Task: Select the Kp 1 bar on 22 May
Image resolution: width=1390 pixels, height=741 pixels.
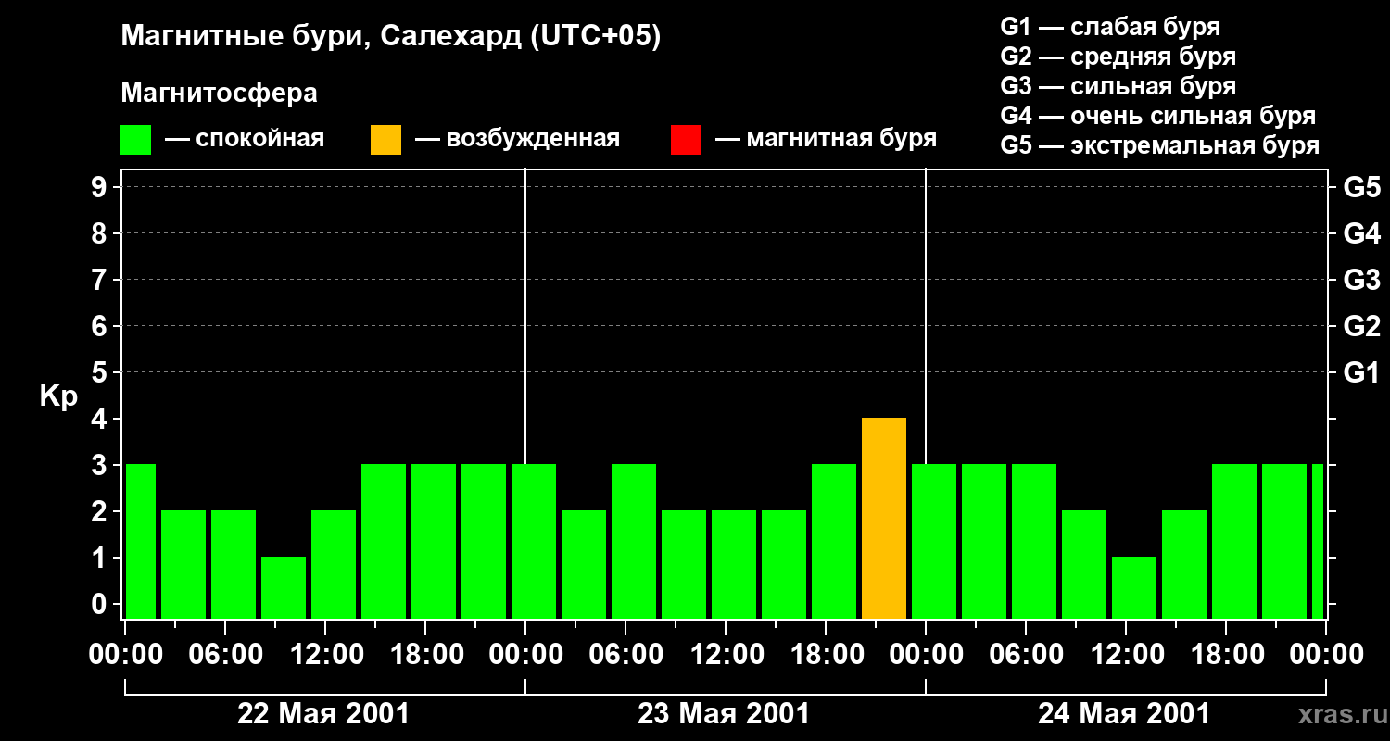Action: (284, 588)
